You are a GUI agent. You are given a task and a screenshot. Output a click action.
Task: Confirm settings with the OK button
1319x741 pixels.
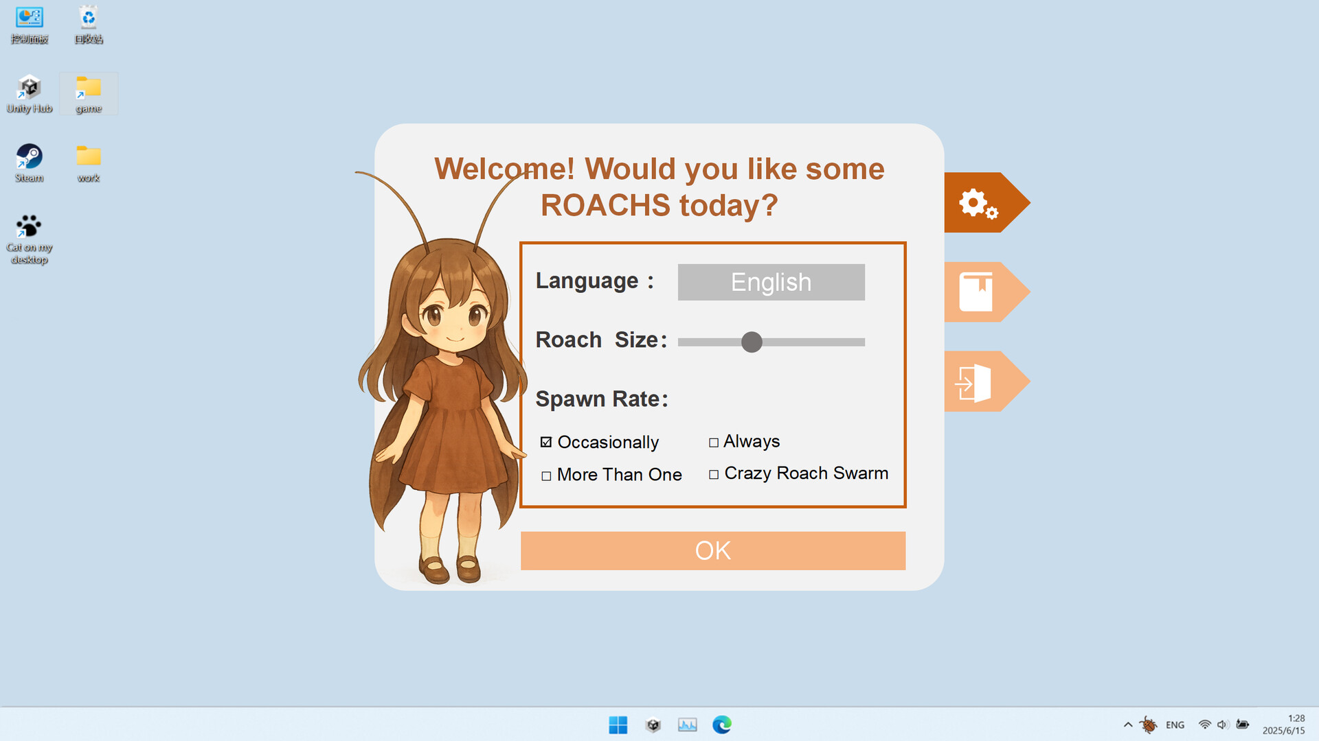coord(712,550)
